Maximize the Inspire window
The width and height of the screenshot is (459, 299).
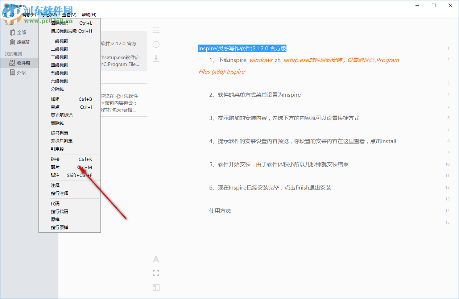(x=434, y=5)
